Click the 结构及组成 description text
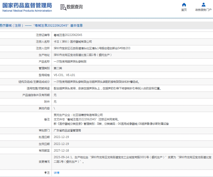The height and width of the screenshot is (177, 213). (97, 82)
